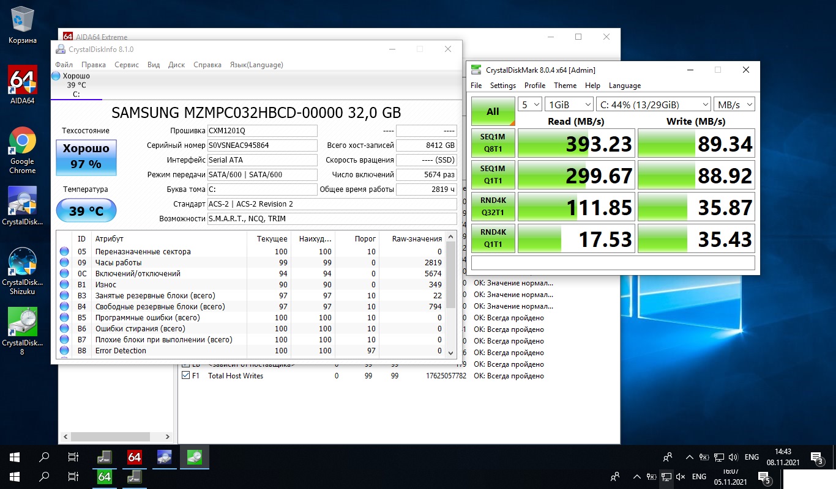Click the green 64 taskbar icon
This screenshot has height=489, width=836.
coord(105,477)
